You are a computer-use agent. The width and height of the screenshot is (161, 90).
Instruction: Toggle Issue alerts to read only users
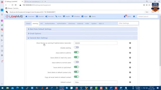click(76, 57)
